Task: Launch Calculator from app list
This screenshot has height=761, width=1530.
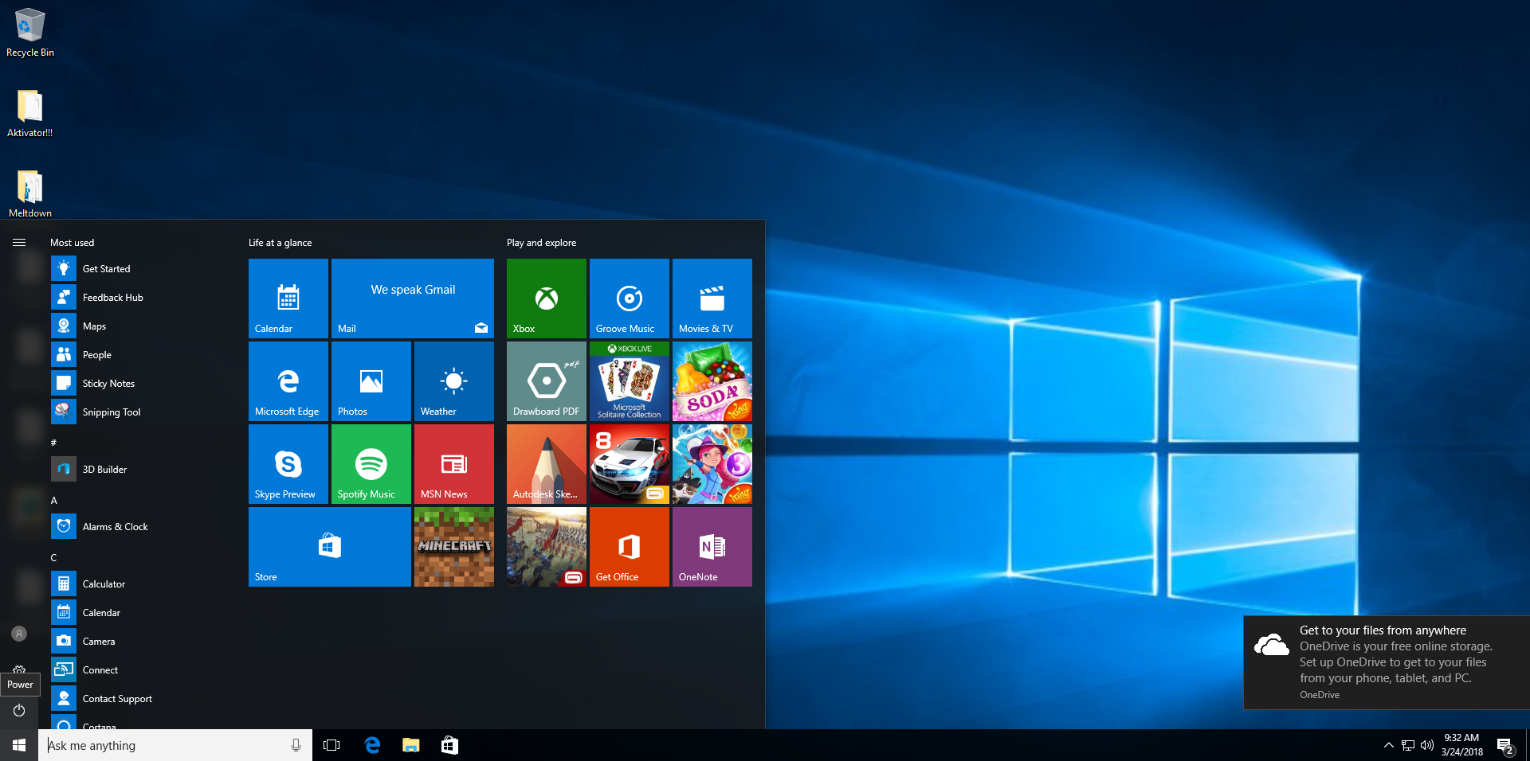Action: point(140,584)
